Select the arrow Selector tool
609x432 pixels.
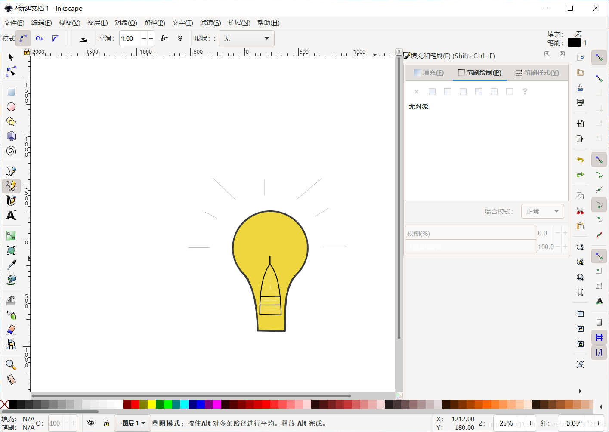click(x=11, y=57)
